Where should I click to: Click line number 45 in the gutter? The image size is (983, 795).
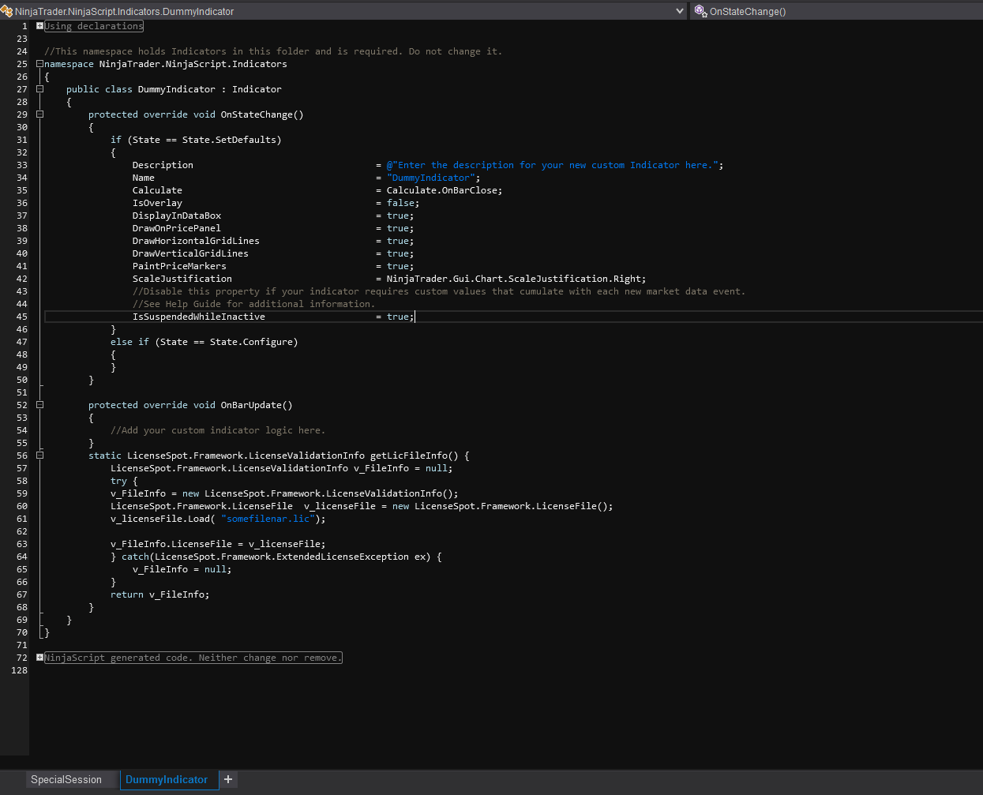pos(22,317)
